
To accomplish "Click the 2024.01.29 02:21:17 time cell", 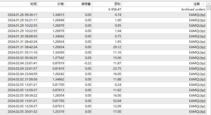I will [x=22, y=20].
